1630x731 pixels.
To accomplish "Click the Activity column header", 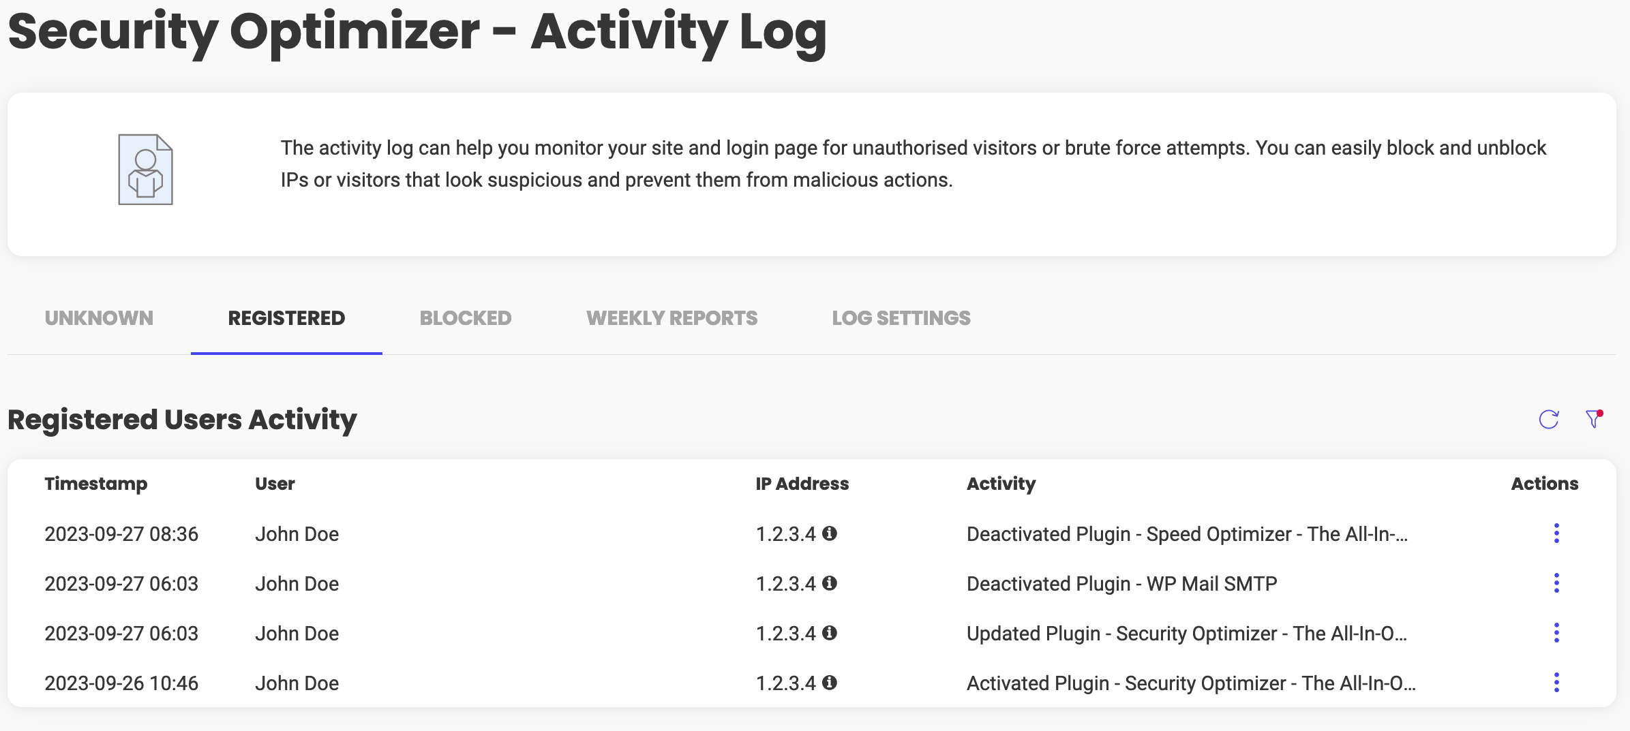I will pos(1001,484).
